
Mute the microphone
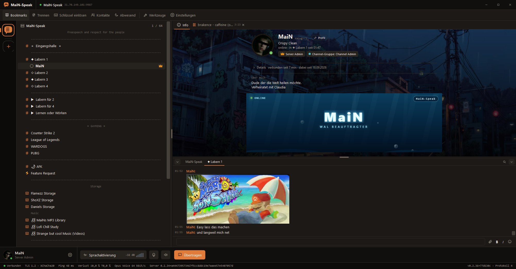click(x=154, y=255)
